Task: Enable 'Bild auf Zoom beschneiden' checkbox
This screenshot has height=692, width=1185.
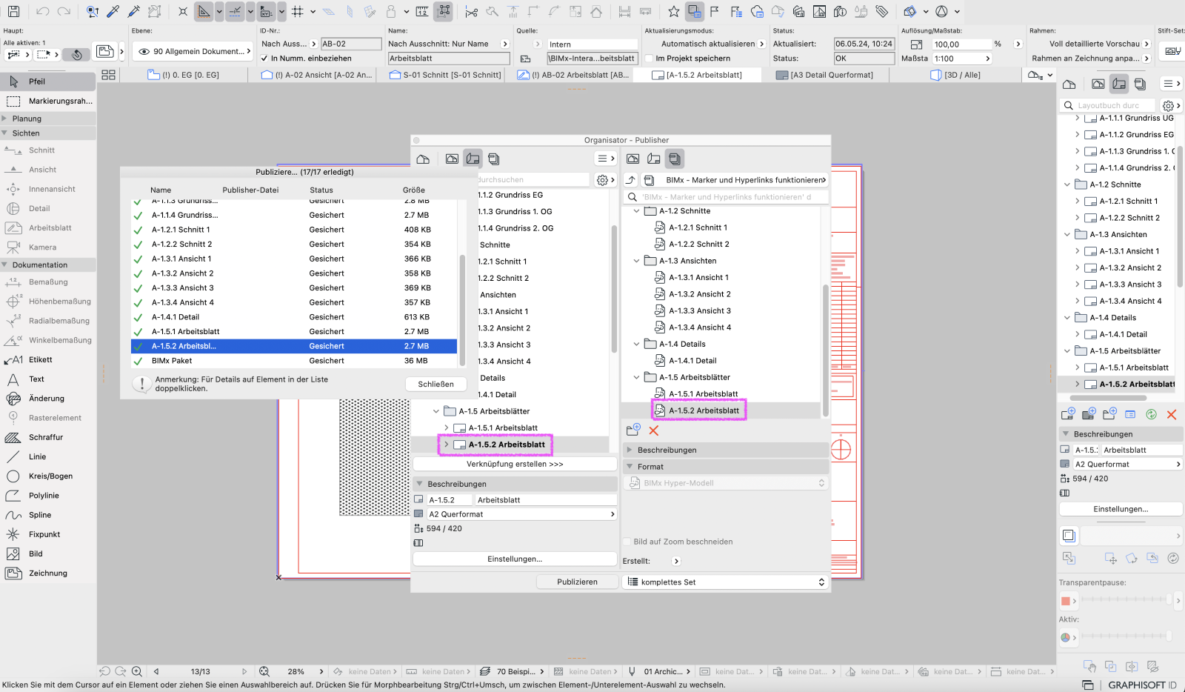Action: (x=627, y=542)
